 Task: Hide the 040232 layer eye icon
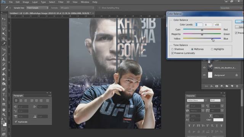[x=204, y=68]
